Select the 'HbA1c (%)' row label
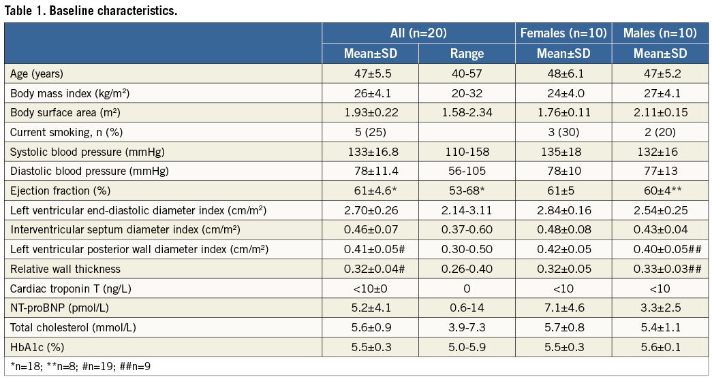This screenshot has width=712, height=379. (37, 347)
